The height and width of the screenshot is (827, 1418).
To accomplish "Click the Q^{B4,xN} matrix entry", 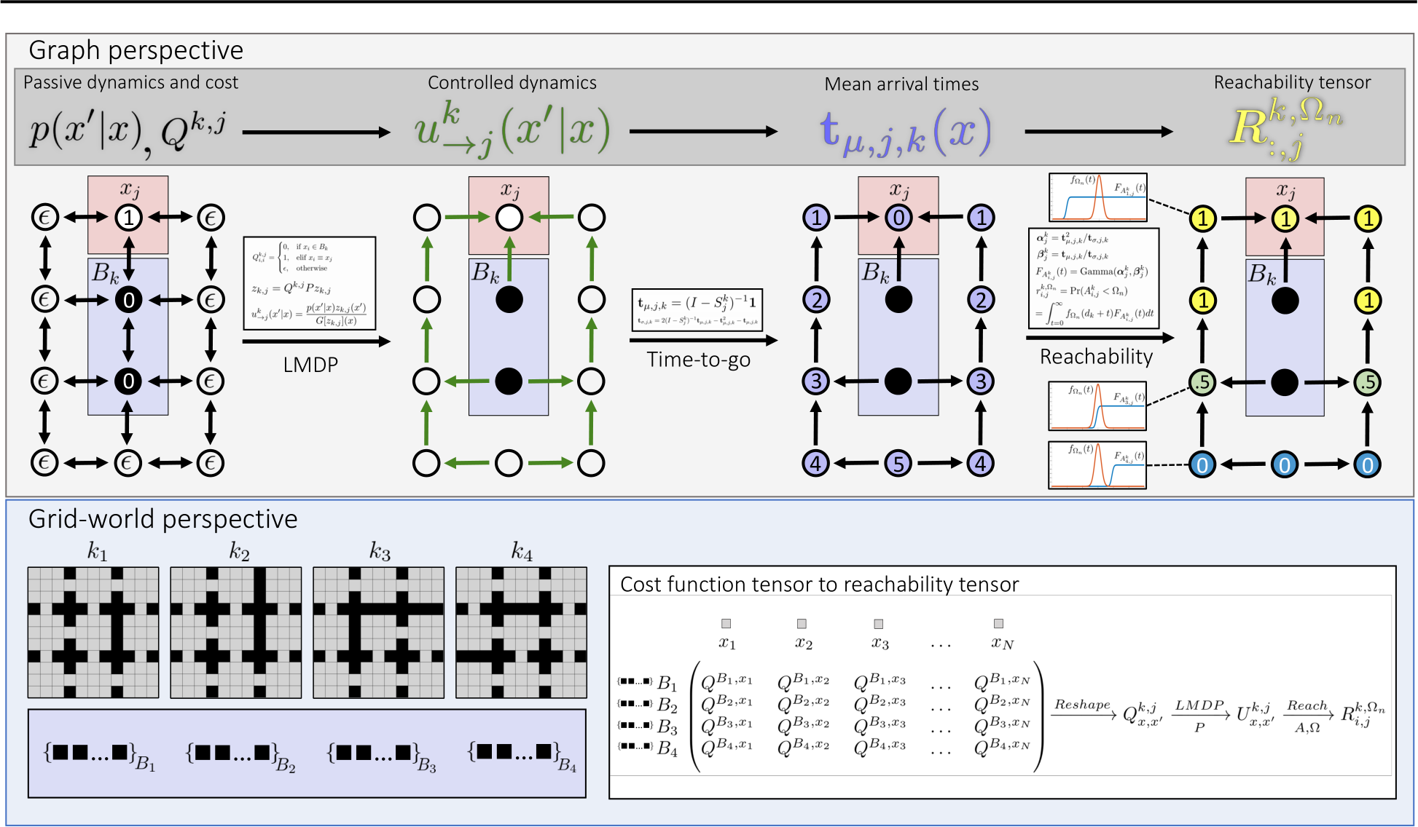I will tap(1003, 747).
